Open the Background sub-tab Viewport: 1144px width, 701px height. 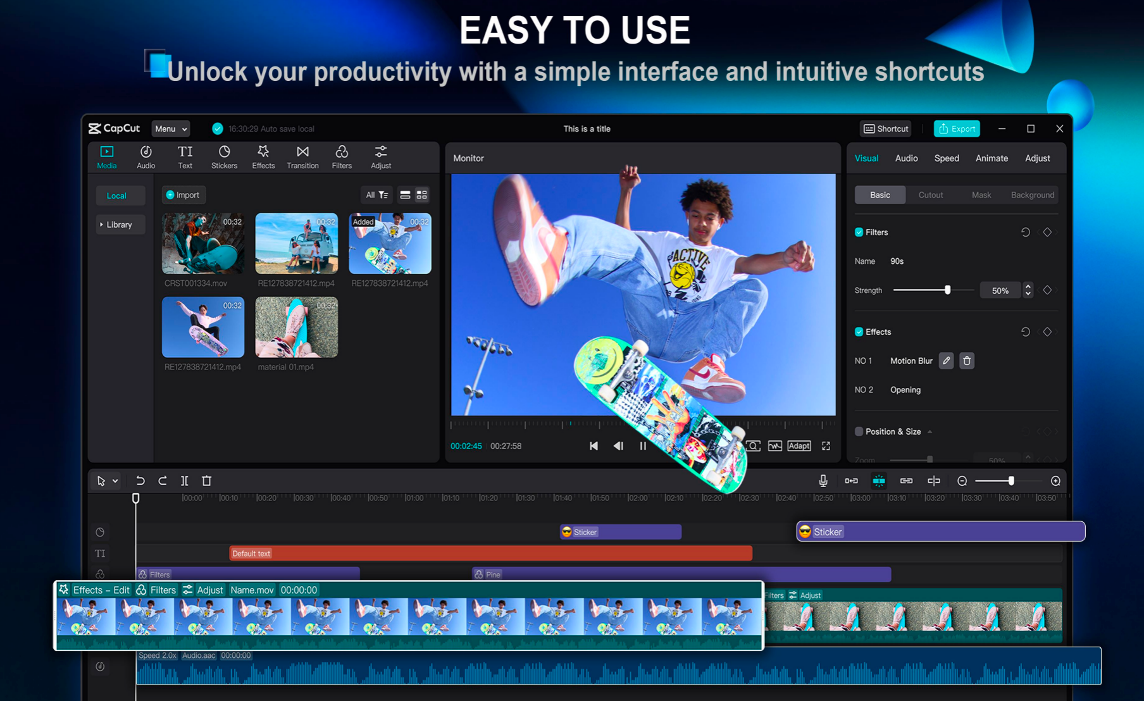point(1033,195)
